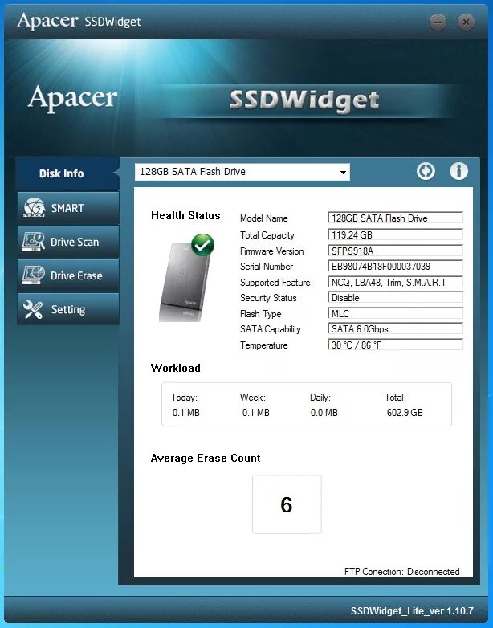Click the Serial Number field EB98074B18F000037039
493x628 pixels.
395,267
